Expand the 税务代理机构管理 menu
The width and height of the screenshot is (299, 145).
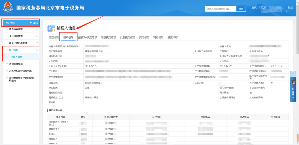[x=21, y=43]
